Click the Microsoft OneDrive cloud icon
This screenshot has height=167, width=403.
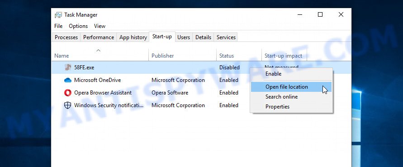point(67,80)
